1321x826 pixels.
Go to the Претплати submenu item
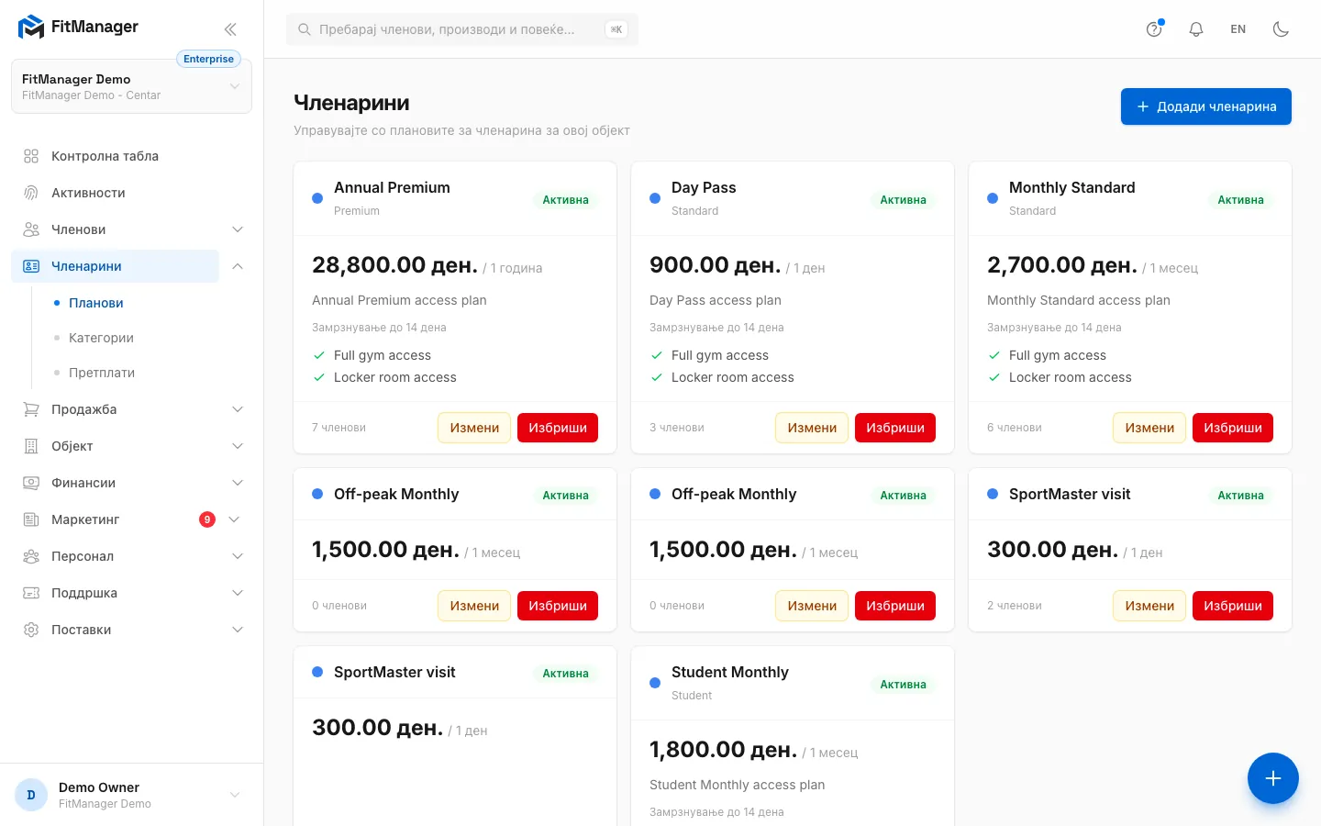102,373
